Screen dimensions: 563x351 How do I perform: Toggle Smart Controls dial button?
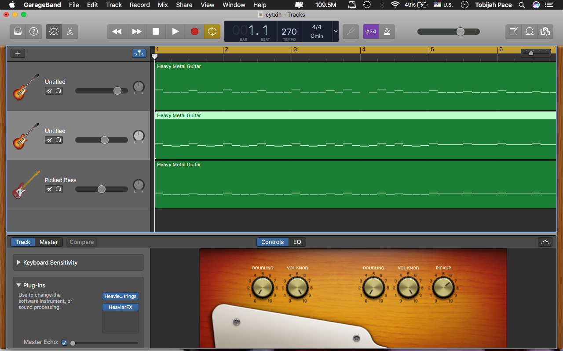click(54, 32)
